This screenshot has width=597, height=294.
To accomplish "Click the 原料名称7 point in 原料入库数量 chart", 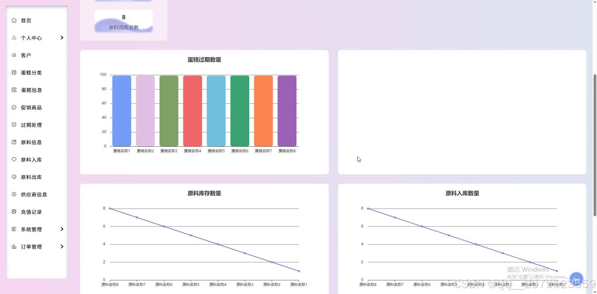I will [395, 218].
